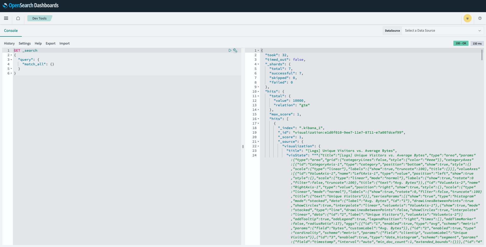
Task: Collapse the _shards section at line 4
Action: click(258, 64)
